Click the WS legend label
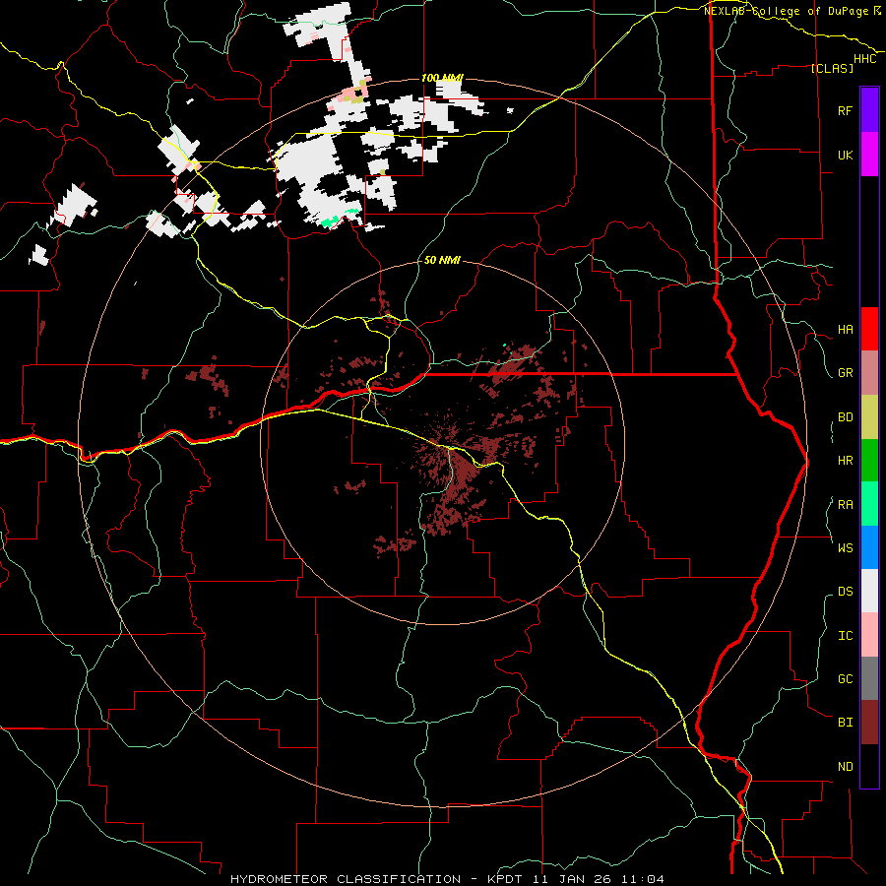Image resolution: width=886 pixels, height=886 pixels. pyautogui.click(x=846, y=547)
